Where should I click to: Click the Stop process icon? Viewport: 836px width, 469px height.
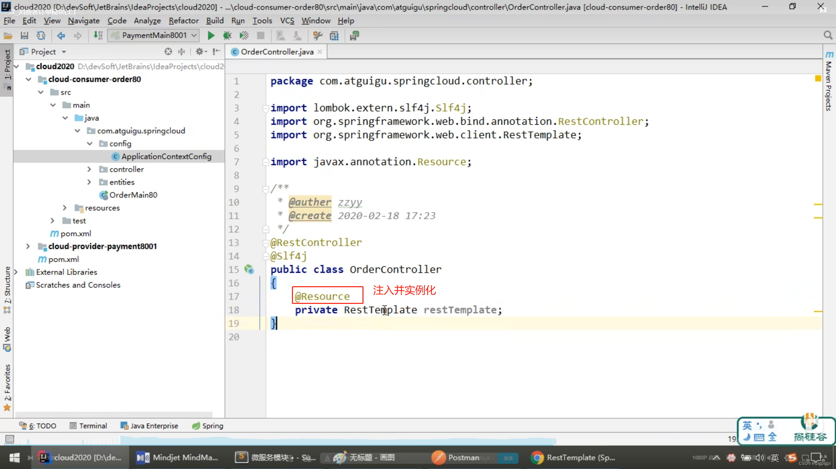(261, 36)
